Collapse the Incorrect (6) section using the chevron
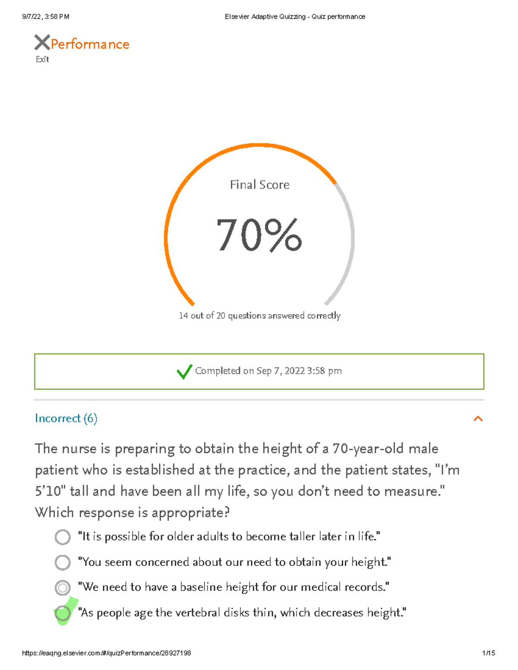This screenshot has width=518, height=670. [478, 418]
